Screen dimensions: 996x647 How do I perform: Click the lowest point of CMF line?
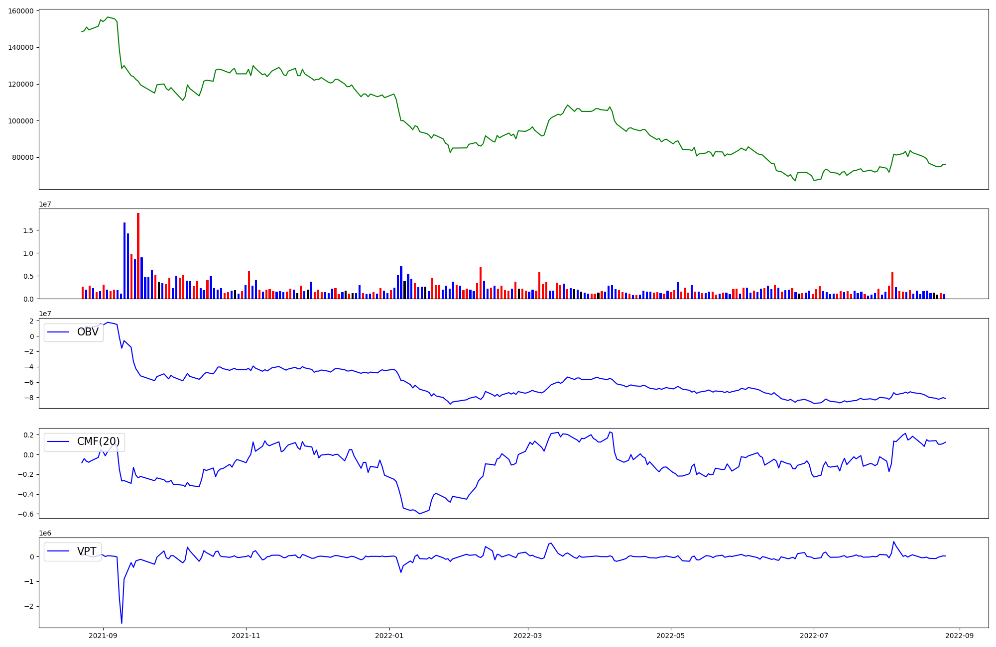tap(420, 514)
